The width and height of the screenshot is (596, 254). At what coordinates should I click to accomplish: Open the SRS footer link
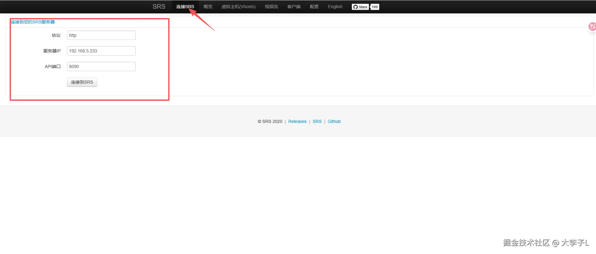coord(317,121)
